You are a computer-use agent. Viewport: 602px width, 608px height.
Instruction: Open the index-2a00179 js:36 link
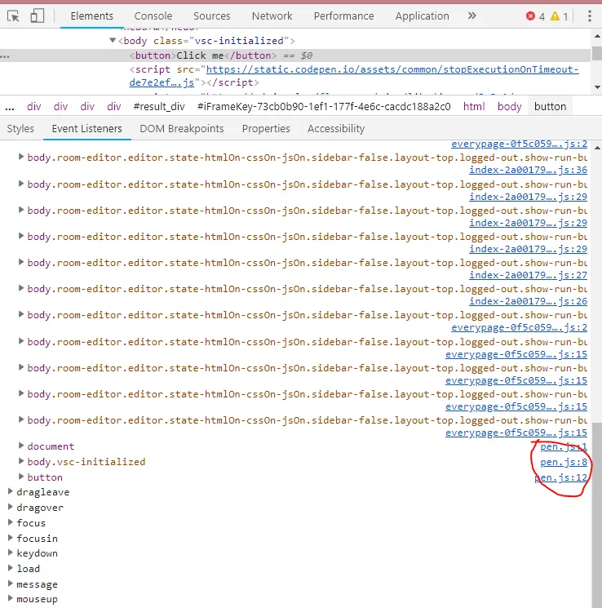528,170
